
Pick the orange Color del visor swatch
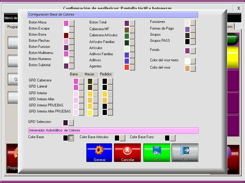tap(187, 68)
